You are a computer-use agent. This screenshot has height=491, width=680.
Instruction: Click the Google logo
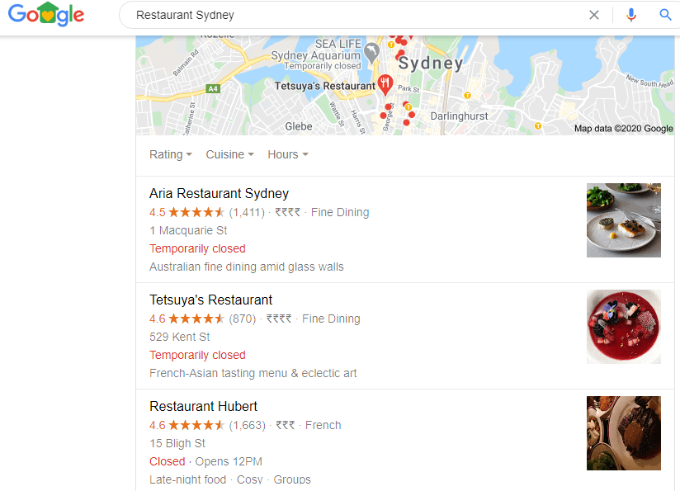point(46,14)
